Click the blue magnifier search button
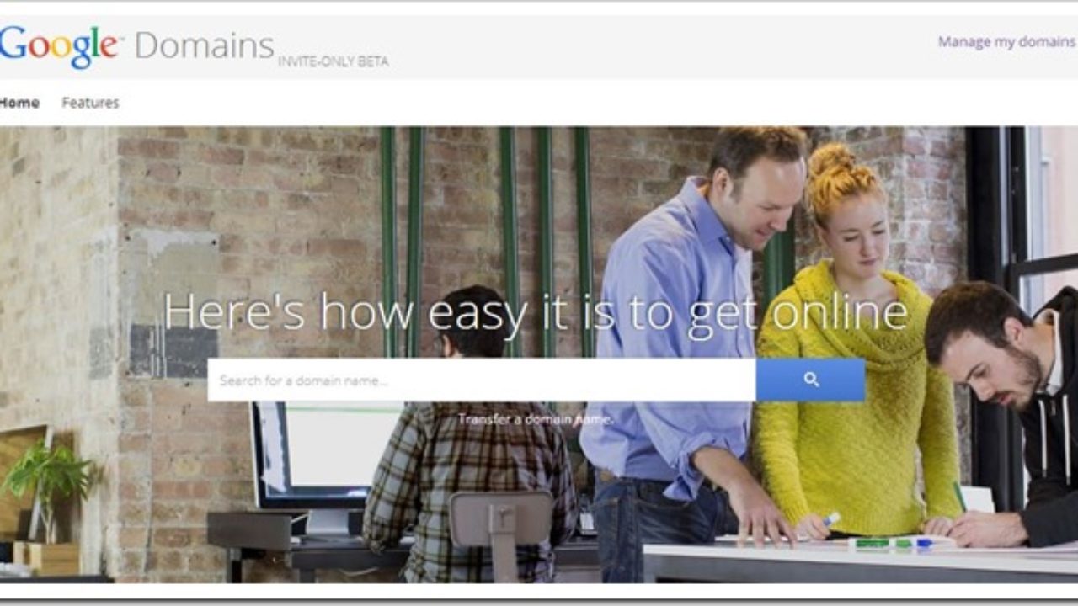Screen dimensions: 1078x606 810,380
